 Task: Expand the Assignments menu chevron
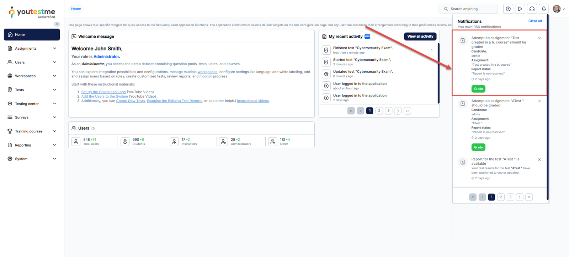click(x=54, y=49)
